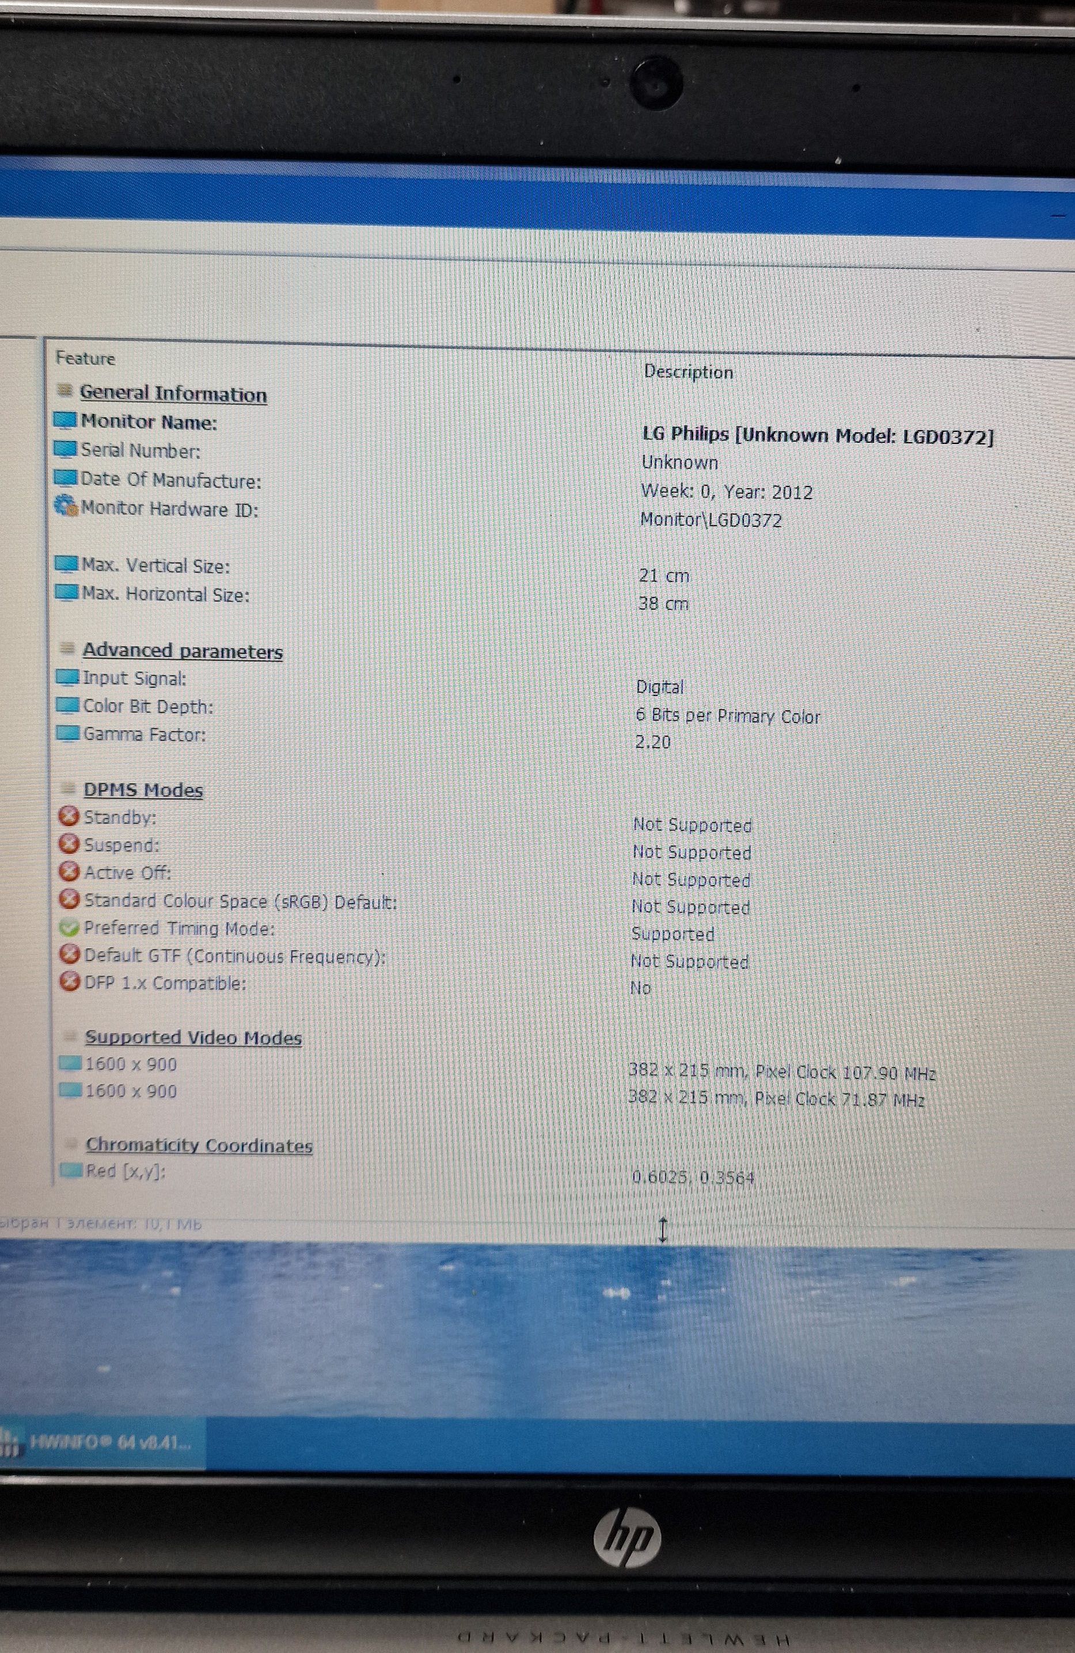Click the Feature column header
This screenshot has width=1075, height=1653.
pyautogui.click(x=85, y=358)
